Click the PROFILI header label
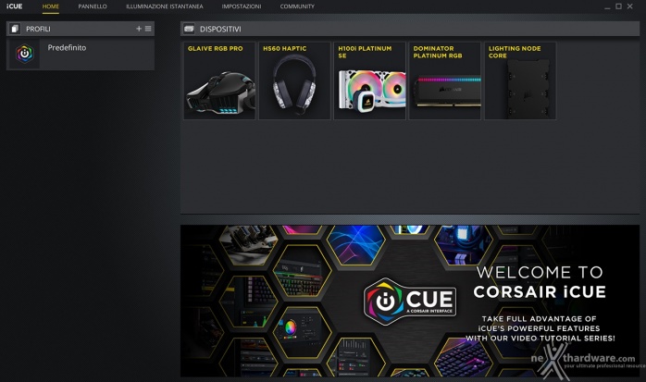 pos(38,29)
